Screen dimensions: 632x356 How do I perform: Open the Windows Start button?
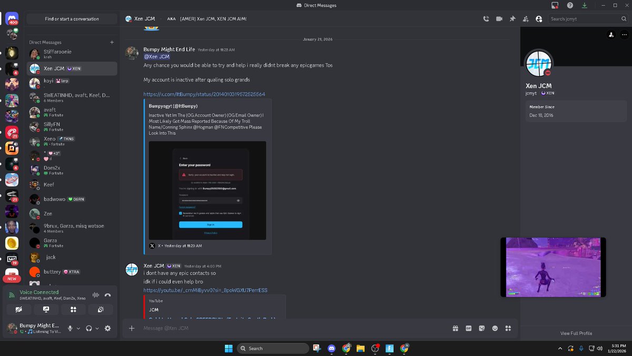click(229, 348)
